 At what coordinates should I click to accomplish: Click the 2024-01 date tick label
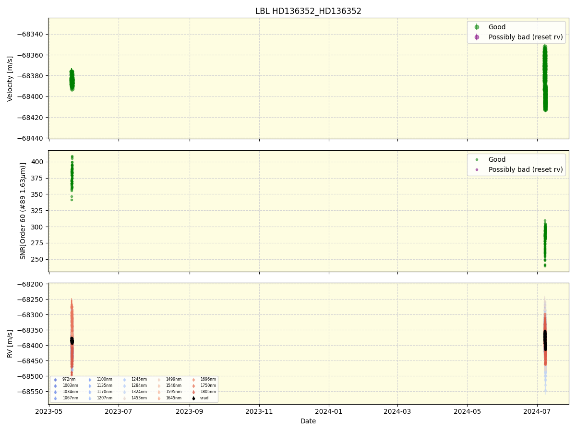pyautogui.click(x=329, y=411)
